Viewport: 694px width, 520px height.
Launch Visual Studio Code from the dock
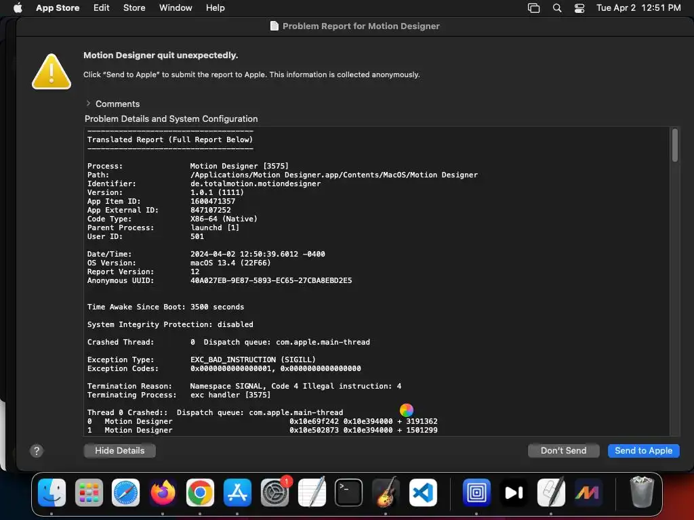tap(423, 492)
